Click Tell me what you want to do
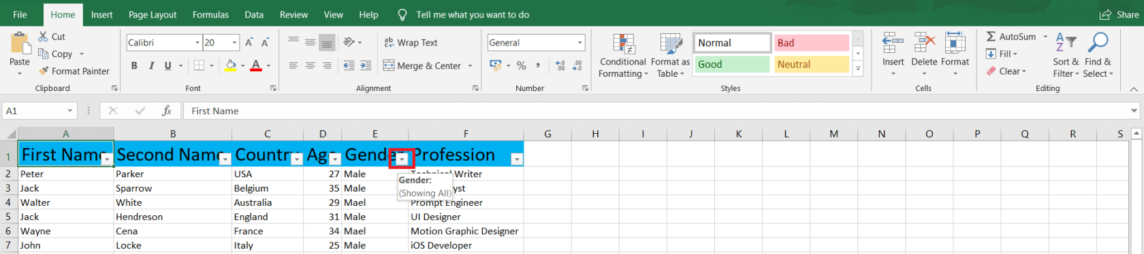Screen dimensions: 1144x254 (473, 14)
